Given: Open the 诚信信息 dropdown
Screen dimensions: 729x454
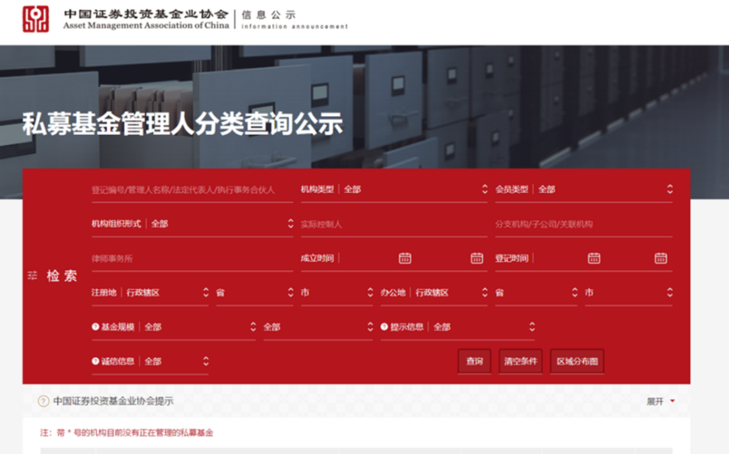Looking at the screenshot, I should point(150,362).
